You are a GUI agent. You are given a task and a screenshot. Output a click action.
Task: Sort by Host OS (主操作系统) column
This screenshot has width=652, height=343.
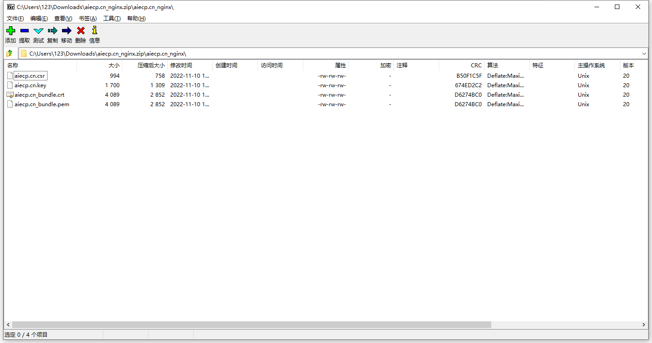click(x=597, y=66)
